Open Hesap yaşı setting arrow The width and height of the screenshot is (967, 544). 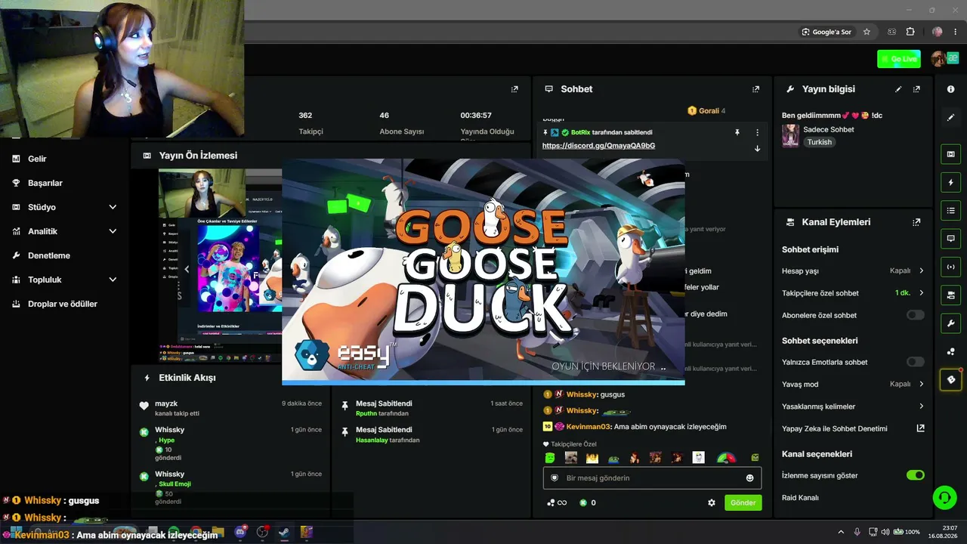921,270
